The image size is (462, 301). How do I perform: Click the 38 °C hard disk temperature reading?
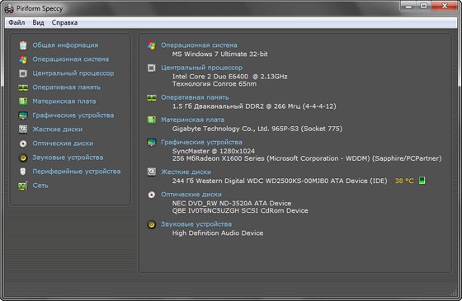404,181
